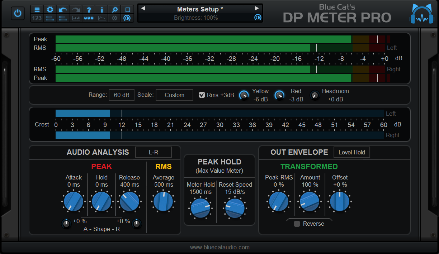Click the Undo arrow icon
The width and height of the screenshot is (439, 254).
(63, 10)
